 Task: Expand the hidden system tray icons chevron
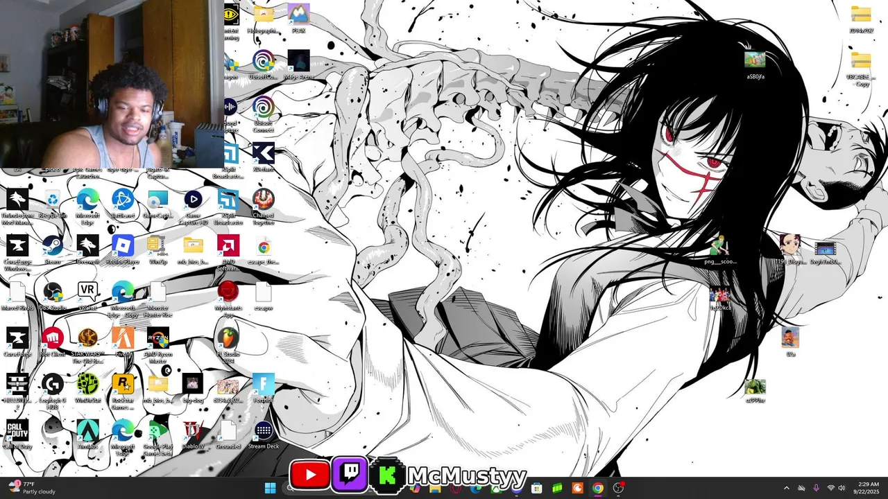[x=786, y=488]
